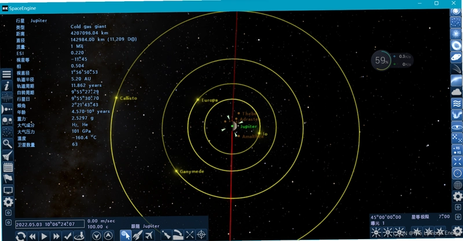The width and height of the screenshot is (463, 241).
Task: Toggle planets visibility ringed-planet icon
Action: (456, 57)
